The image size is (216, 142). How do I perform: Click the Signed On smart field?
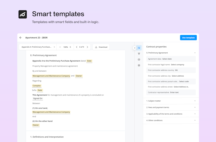38,98
